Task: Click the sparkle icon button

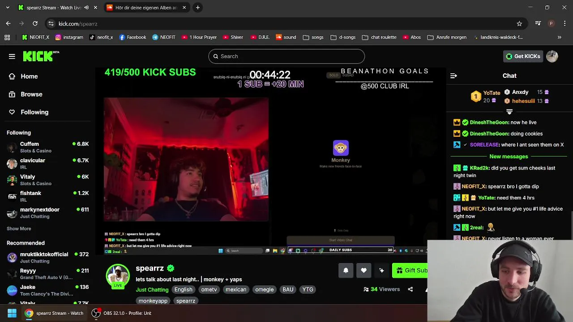Action: coord(381,271)
